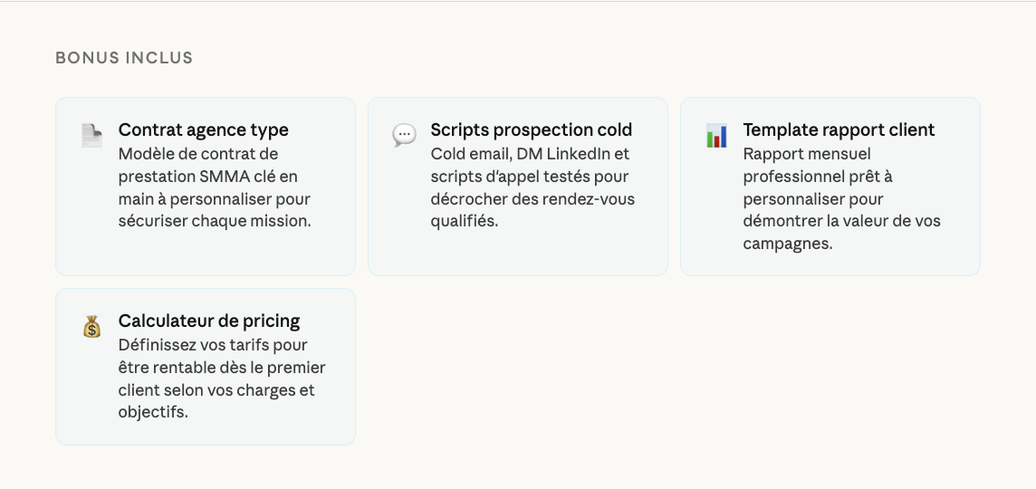Click the document icon beside Contrat agence type

[91, 136]
